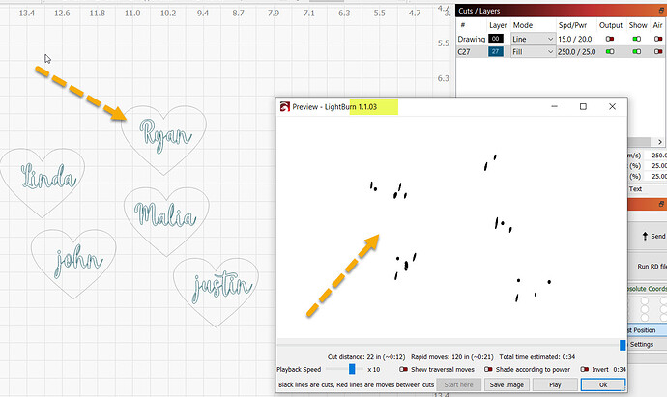The height and width of the screenshot is (397, 667).
Task: Select the Drawing layer row name
Action: [472, 39]
